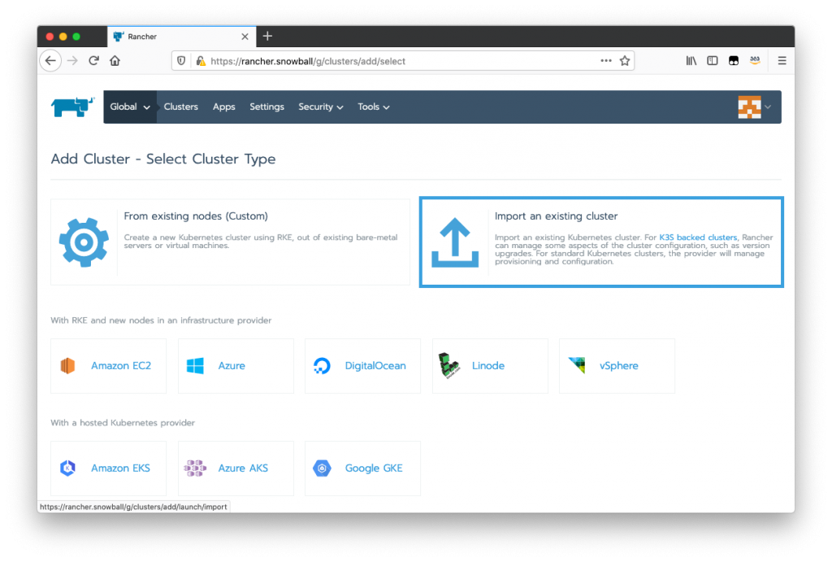
Task: Select the Amazon EC2 provider icon
Action: [67, 366]
